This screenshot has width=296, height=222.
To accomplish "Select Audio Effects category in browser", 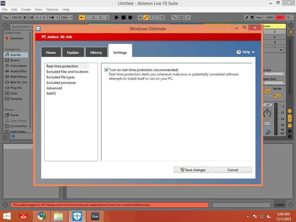I will pos(16,71).
